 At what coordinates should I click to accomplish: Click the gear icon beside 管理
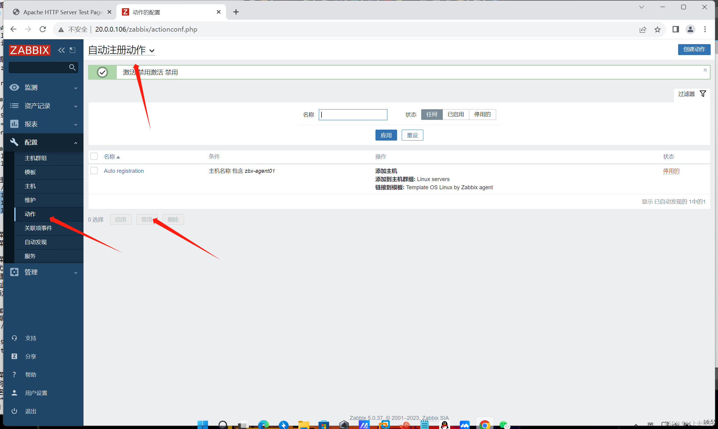14,272
